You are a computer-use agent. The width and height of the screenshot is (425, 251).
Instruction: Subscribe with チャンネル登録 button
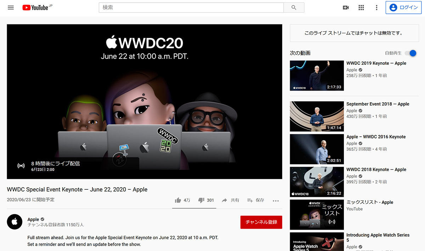click(x=261, y=222)
